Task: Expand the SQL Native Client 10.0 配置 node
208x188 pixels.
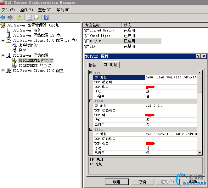Action: coord(3,71)
